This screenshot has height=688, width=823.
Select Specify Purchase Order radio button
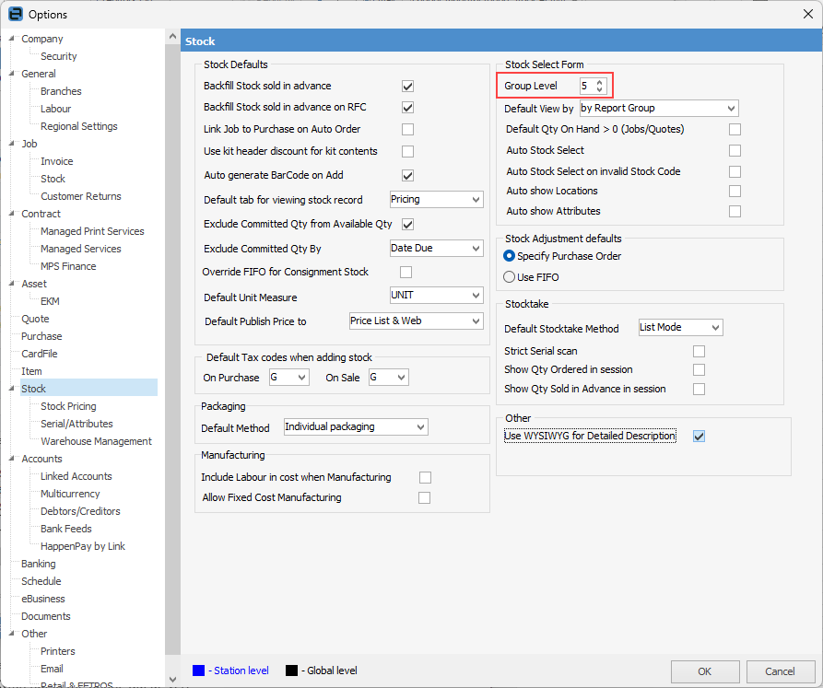[x=509, y=256]
